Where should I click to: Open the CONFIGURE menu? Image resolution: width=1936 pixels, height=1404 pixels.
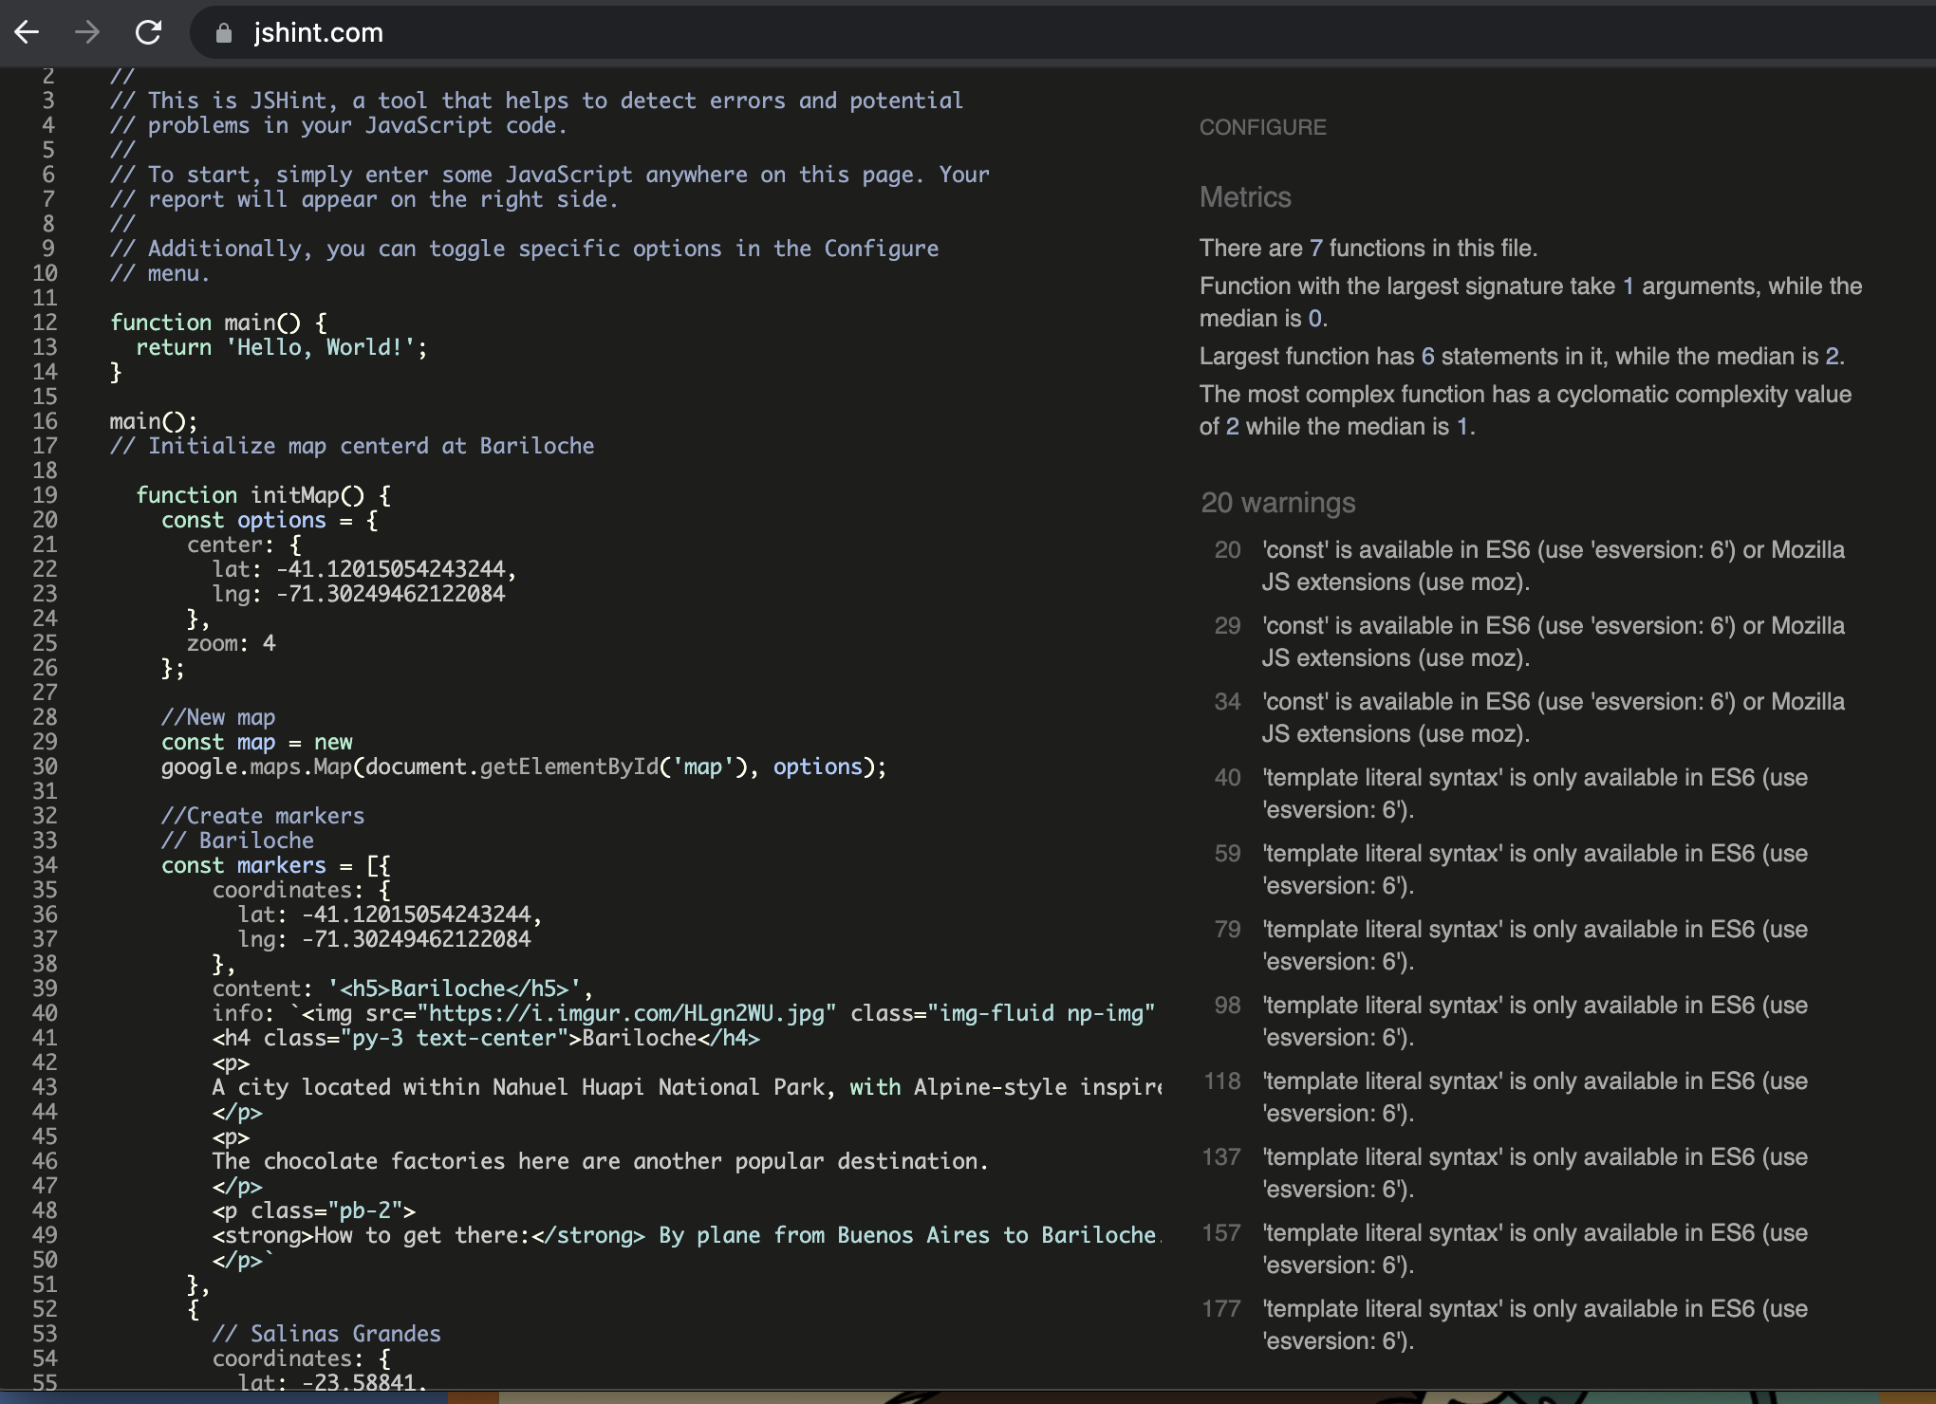tap(1262, 127)
